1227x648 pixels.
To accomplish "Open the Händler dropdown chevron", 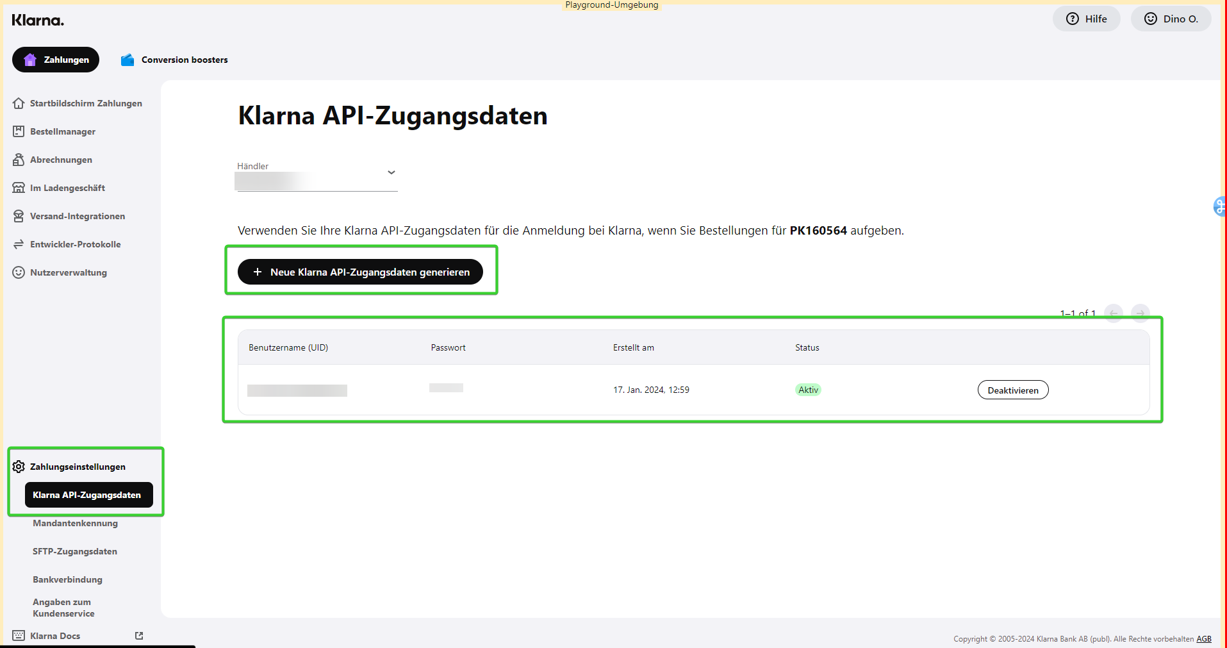I will (391, 172).
